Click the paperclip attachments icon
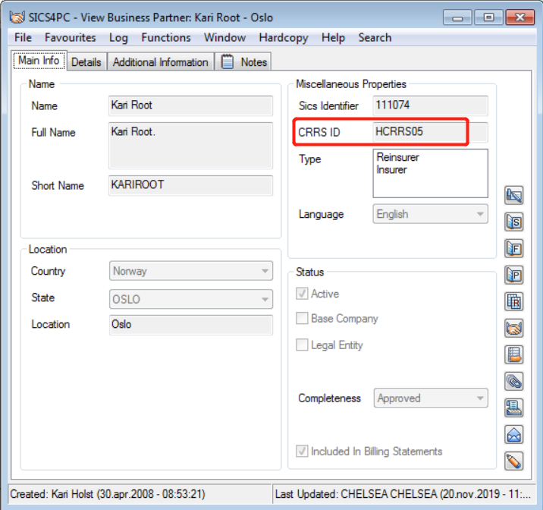This screenshot has width=543, height=510. tap(514, 381)
